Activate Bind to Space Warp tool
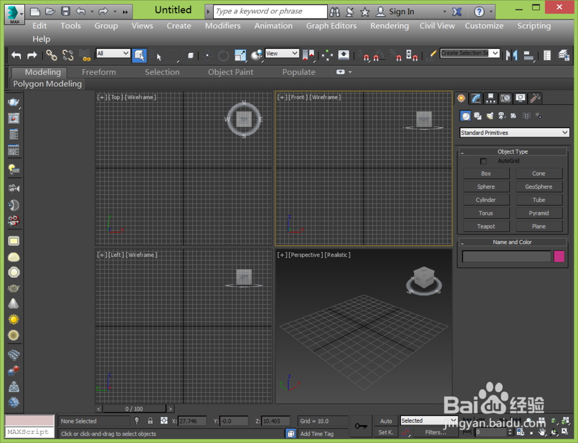 pos(84,55)
